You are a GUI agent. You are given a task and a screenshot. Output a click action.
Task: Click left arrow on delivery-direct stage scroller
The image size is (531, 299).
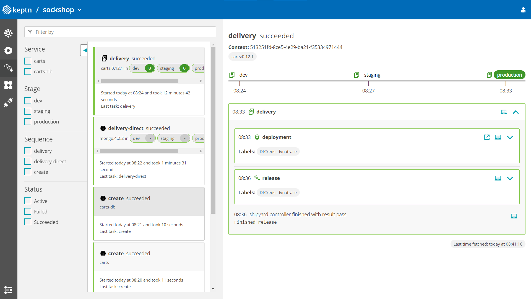[97, 151]
